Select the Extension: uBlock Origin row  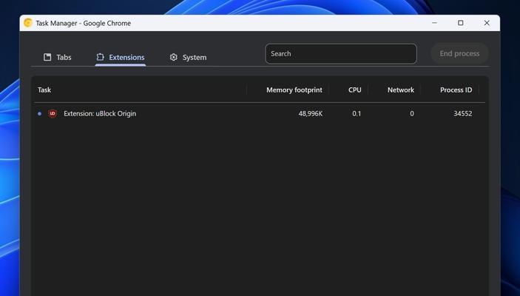260,113
